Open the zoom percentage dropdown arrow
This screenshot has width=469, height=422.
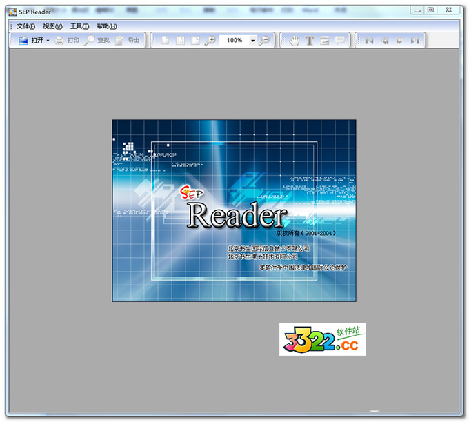[252, 41]
